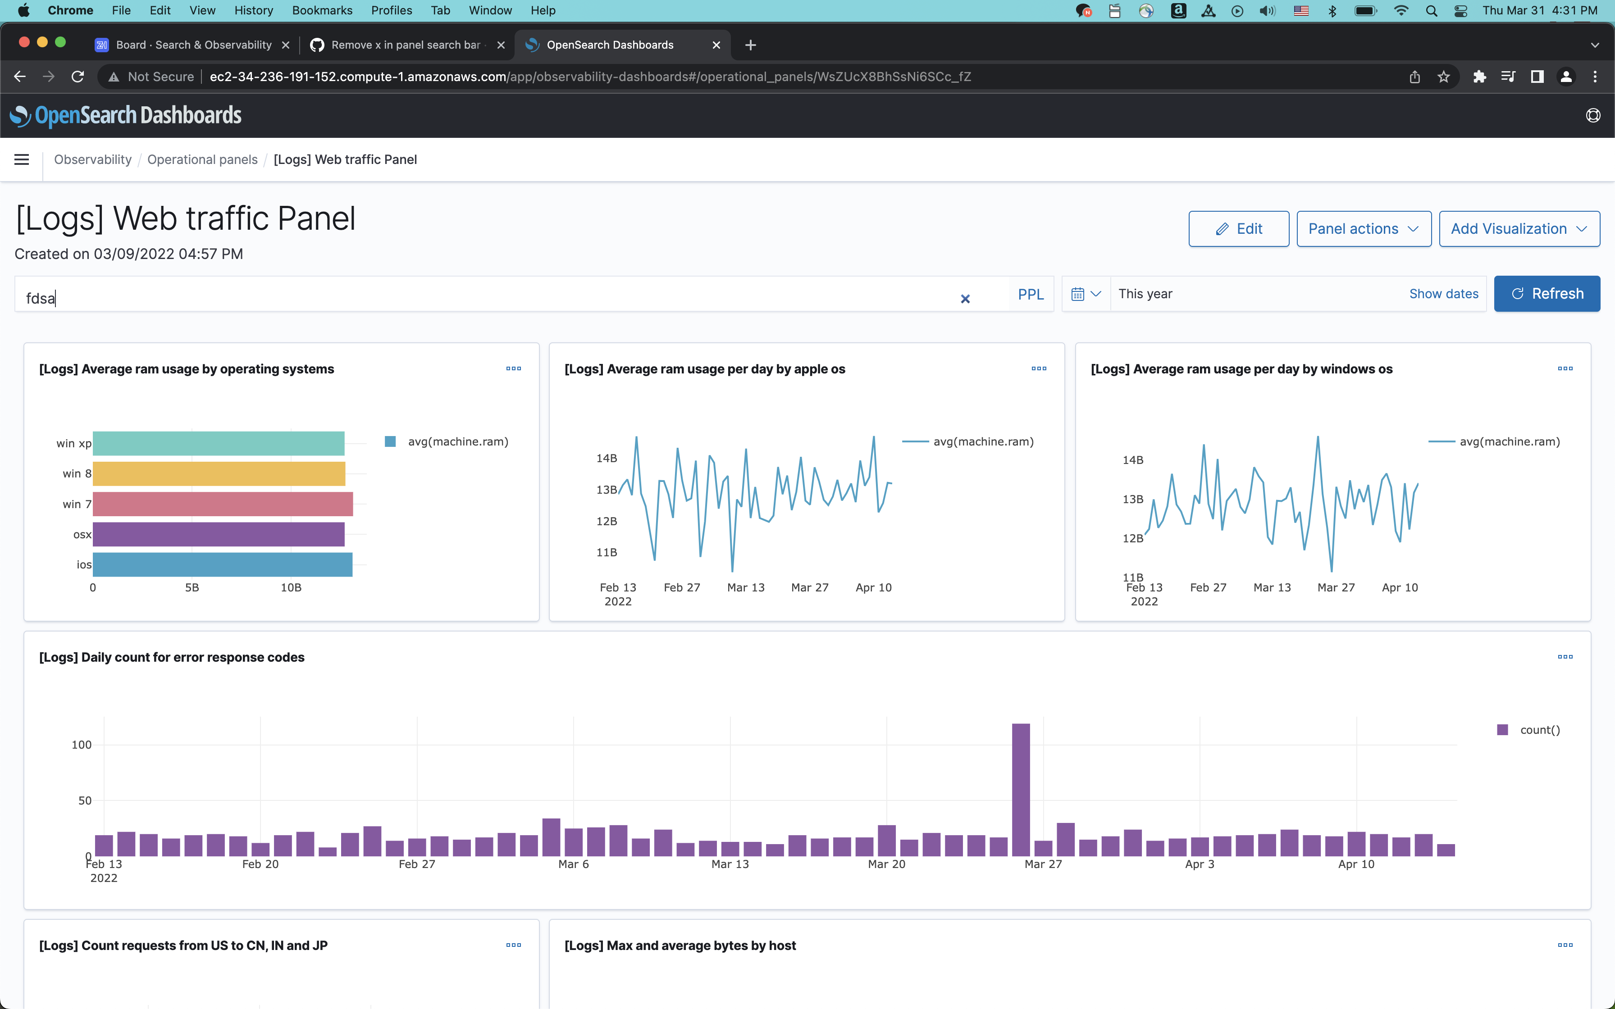Switch to Board Search & Observability tab
Viewport: 1615px width, 1009px height.
pyautogui.click(x=193, y=45)
